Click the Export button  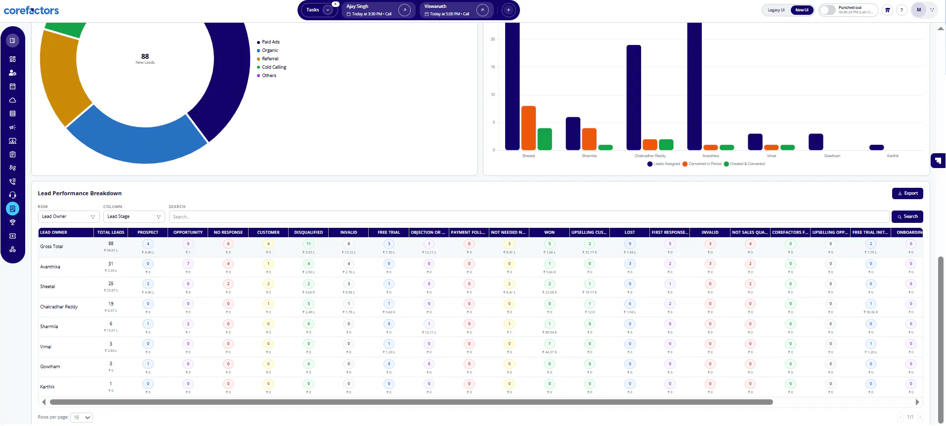pyautogui.click(x=907, y=193)
